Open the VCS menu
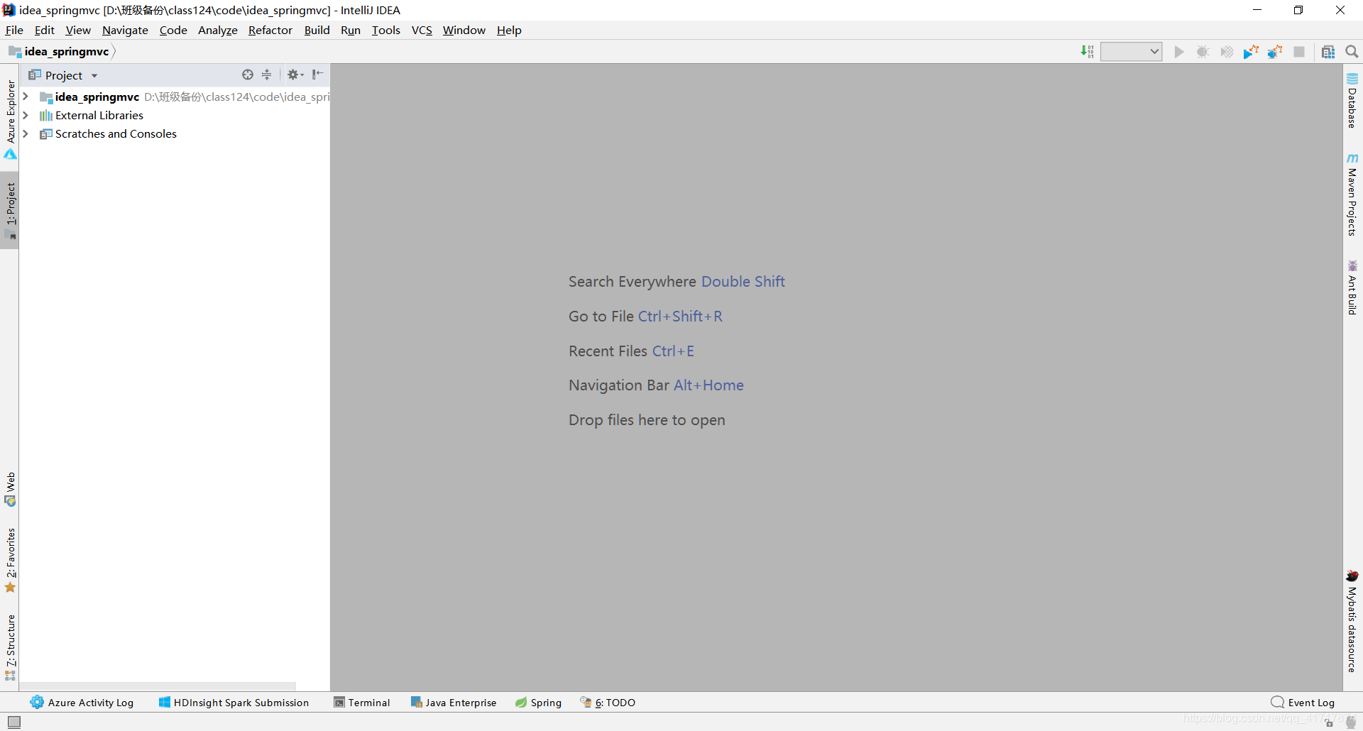 [x=422, y=30]
